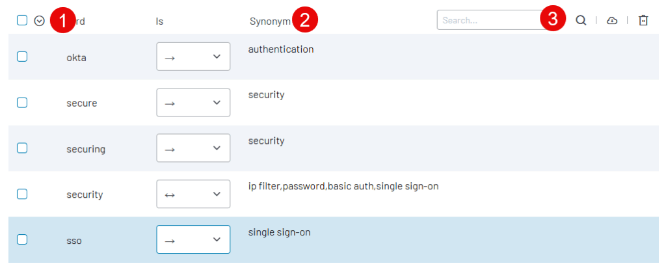Viewport: 666px width, 268px height.
Task: Check the box for the okta row
Action: point(22,57)
